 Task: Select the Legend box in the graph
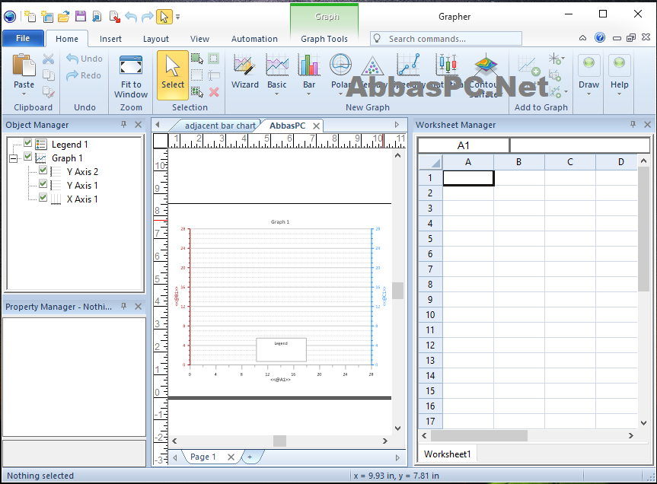point(281,349)
